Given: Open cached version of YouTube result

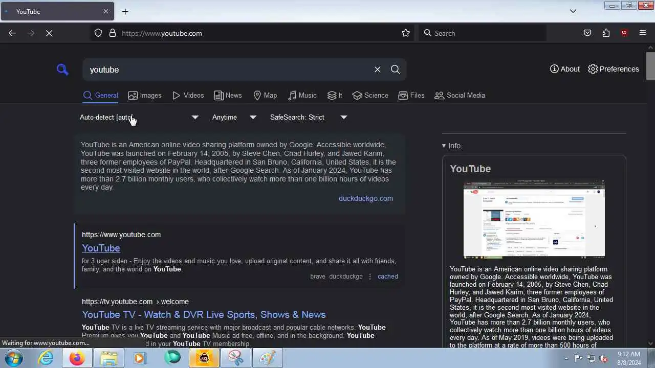Looking at the screenshot, I should pos(387,277).
